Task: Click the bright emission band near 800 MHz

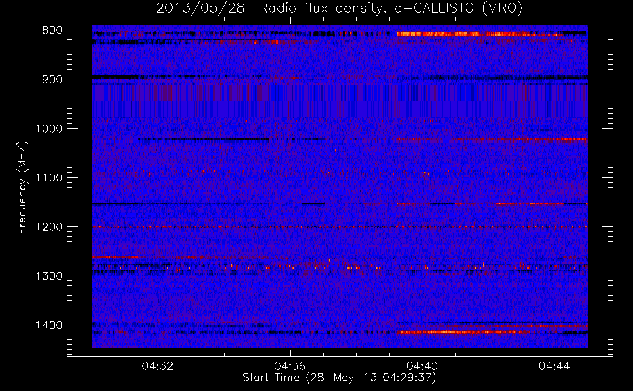Action: (479, 34)
